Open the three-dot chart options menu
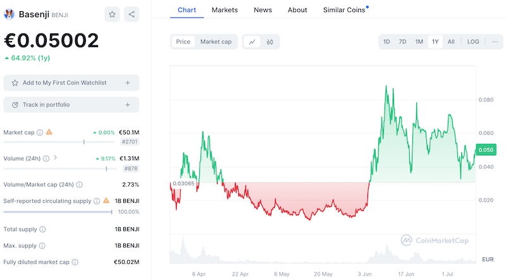 [495, 42]
